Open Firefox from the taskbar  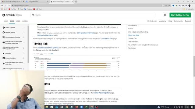click(76, 107)
